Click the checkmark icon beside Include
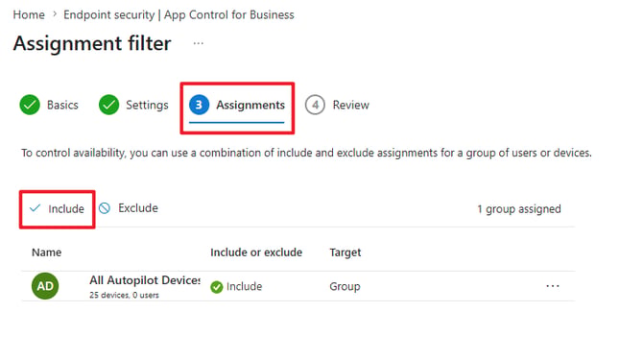This screenshot has height=360, width=643. (36, 208)
